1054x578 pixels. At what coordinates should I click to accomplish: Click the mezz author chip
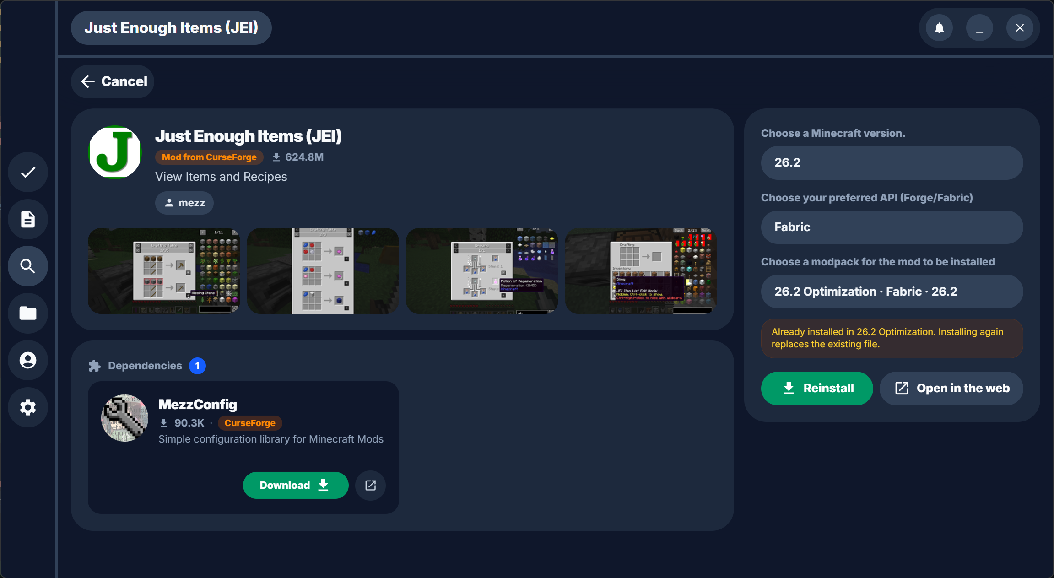pyautogui.click(x=184, y=203)
